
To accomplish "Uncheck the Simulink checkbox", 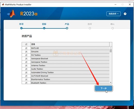I will [x=26, y=52].
